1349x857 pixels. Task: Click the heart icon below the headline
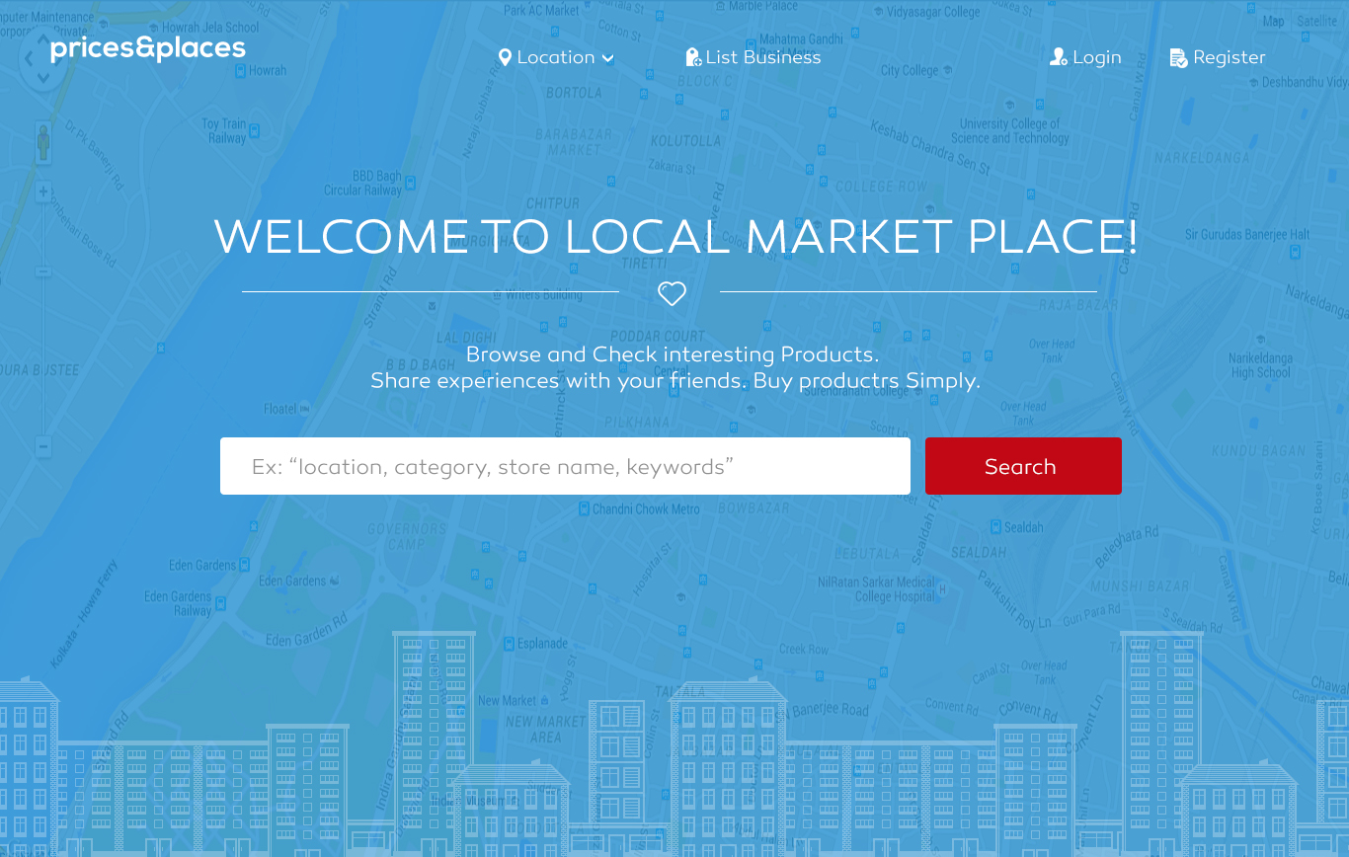[x=672, y=293]
